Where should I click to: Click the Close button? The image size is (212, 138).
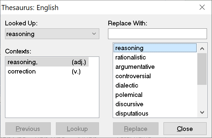coord(185,129)
